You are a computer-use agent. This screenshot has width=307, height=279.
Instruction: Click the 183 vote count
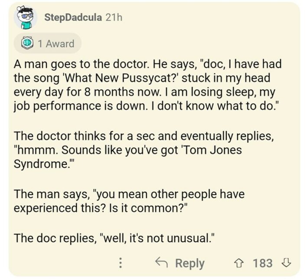coord(262,263)
